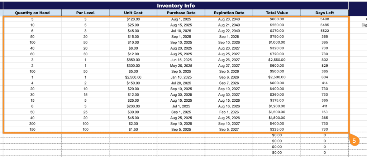Click the 5498 days left cell
Viewport: 367px width, 157px height.
tap(325, 19)
